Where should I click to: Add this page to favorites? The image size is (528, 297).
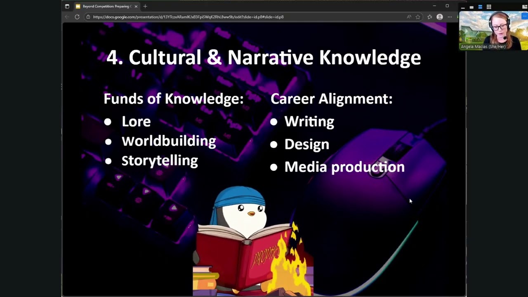click(x=418, y=17)
